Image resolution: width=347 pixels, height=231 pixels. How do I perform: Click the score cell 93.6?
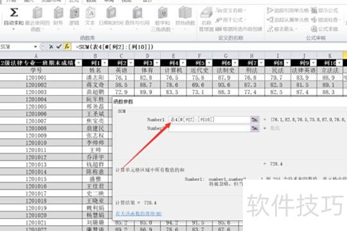click(x=226, y=85)
